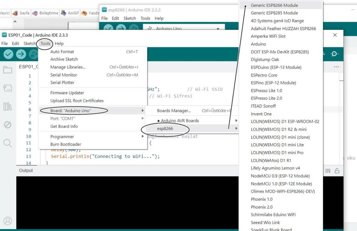
Task: Open the File menu in esp8266 background window
Action: pyautogui.click(x=104, y=18)
